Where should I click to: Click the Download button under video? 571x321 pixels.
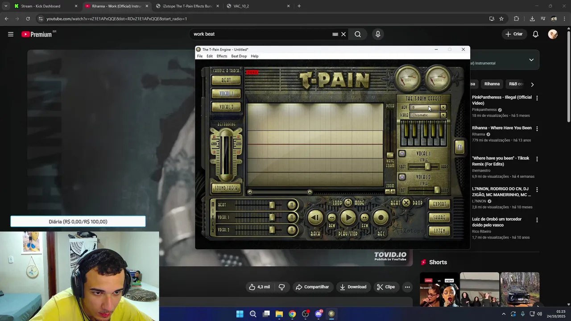353,287
